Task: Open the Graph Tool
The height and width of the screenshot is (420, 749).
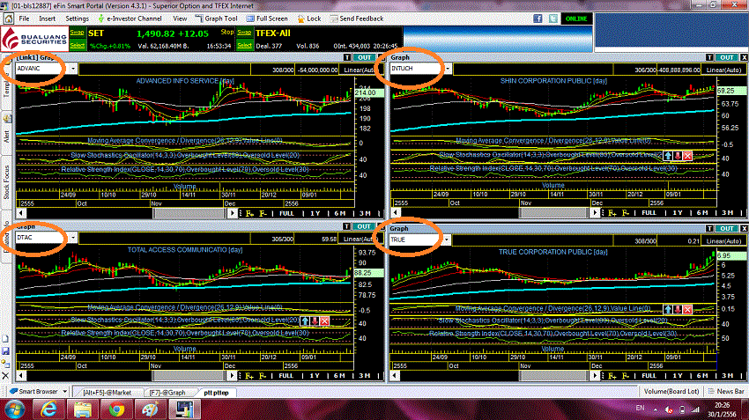Action: coord(217,18)
